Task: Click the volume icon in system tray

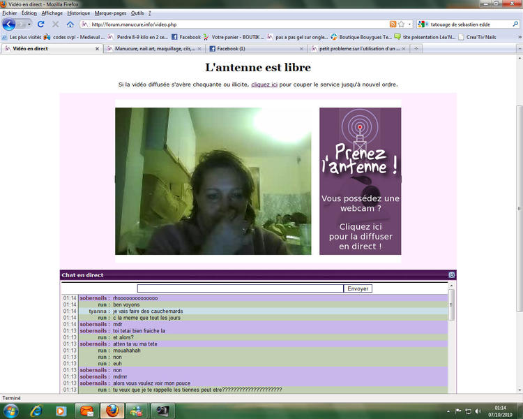Action: tap(478, 411)
